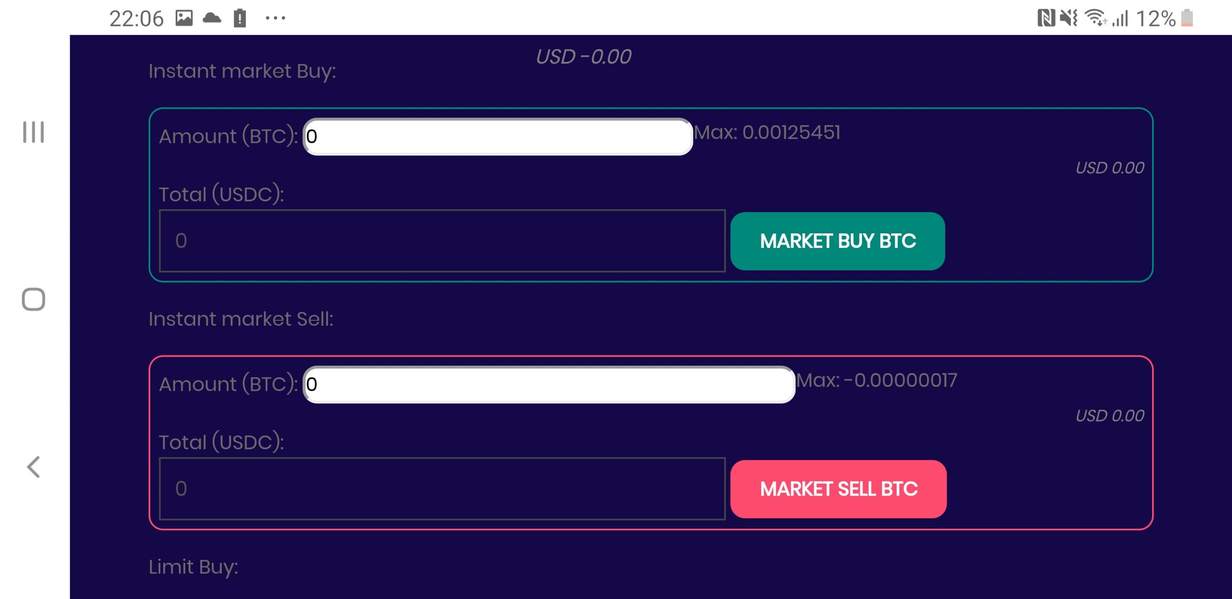The height and width of the screenshot is (599, 1232).
Task: Tap the Android recent apps icon
Action: 34,132
